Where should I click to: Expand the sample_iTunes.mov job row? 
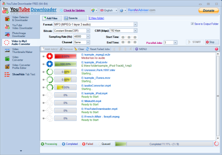[44, 80]
